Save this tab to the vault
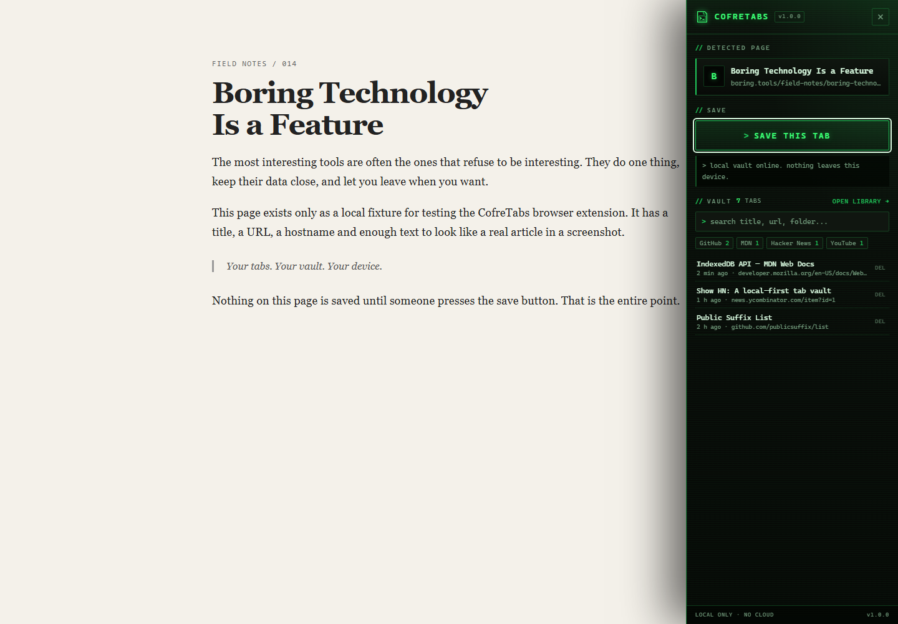Screen dimensions: 898x624 (x=792, y=135)
